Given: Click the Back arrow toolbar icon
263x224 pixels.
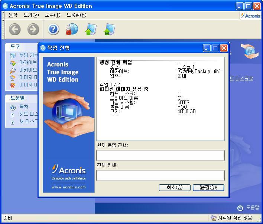Looking at the screenshot, I should pyautogui.click(x=15, y=29).
